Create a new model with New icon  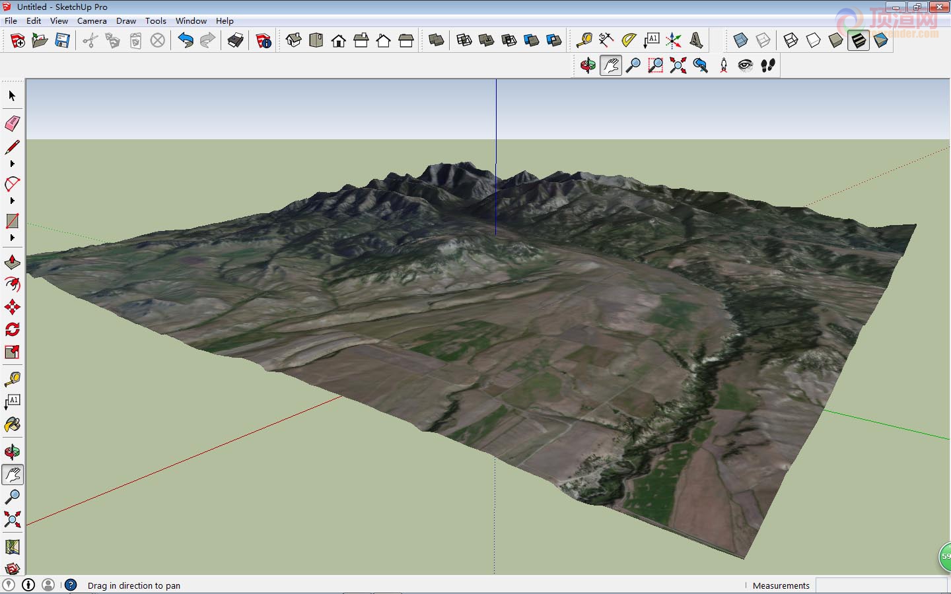pos(18,41)
